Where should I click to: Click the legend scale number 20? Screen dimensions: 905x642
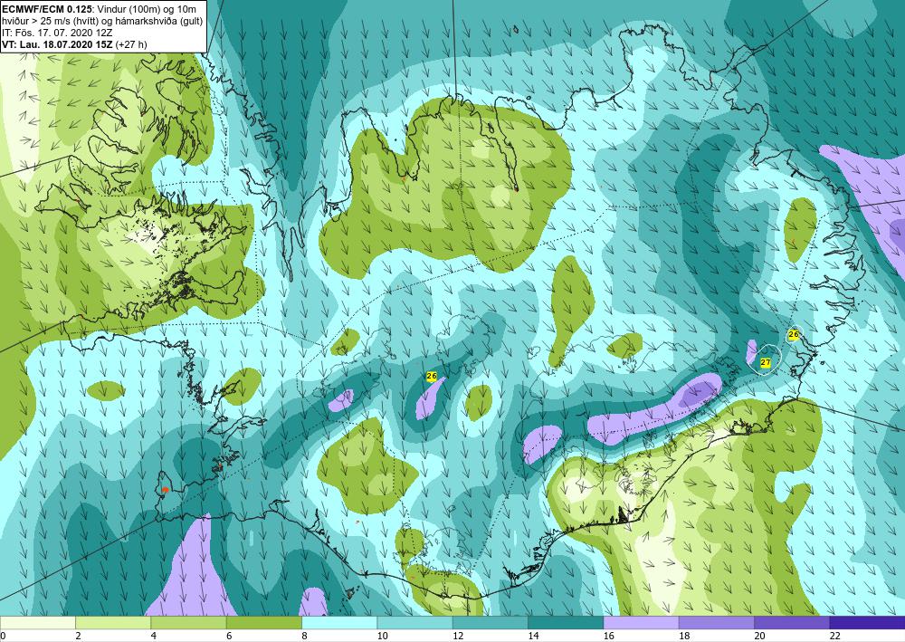click(x=759, y=636)
